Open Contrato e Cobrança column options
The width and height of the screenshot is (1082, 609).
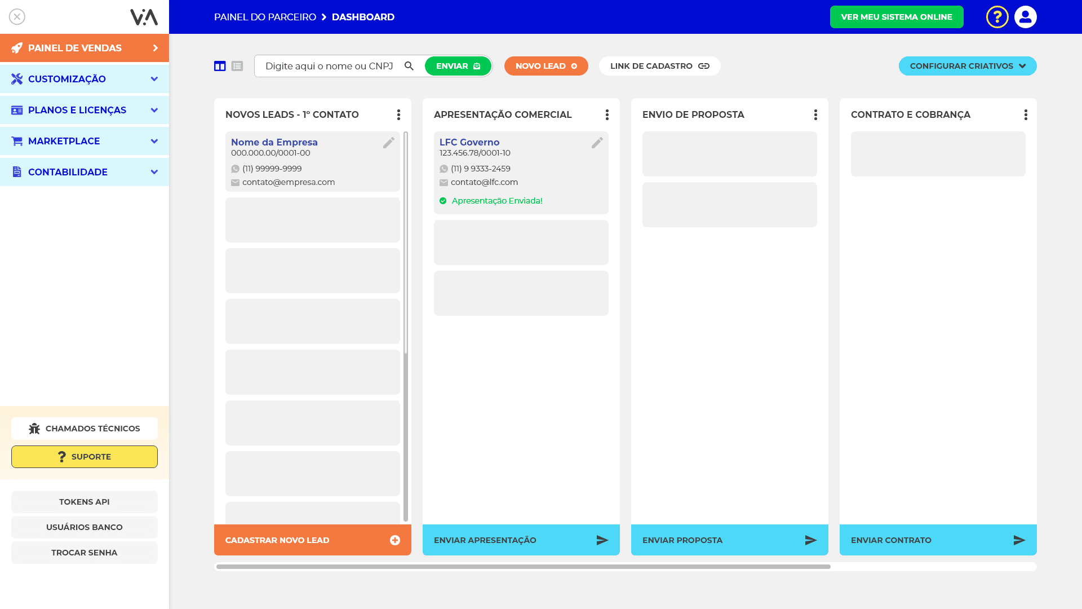[x=1026, y=115]
